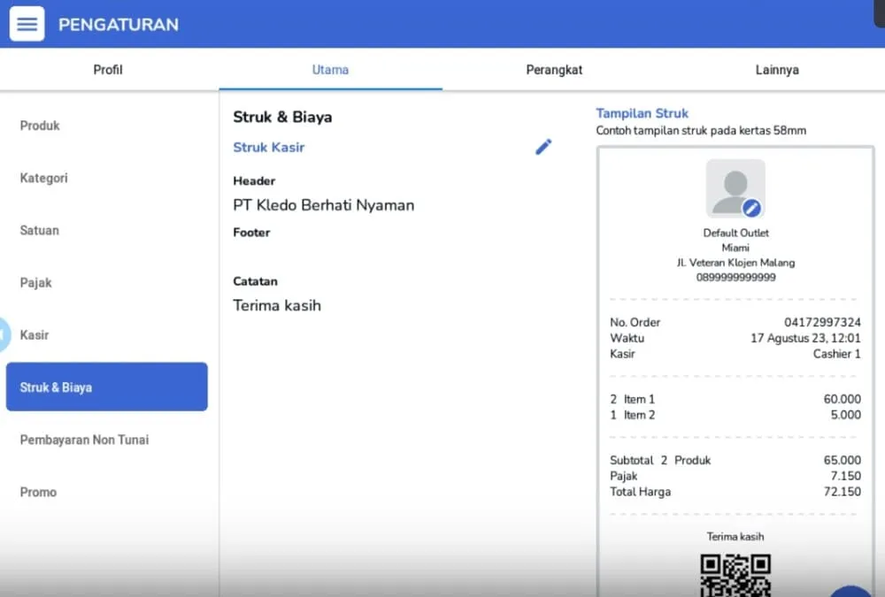Select the highlighted Struk & Biaya item

coord(106,387)
